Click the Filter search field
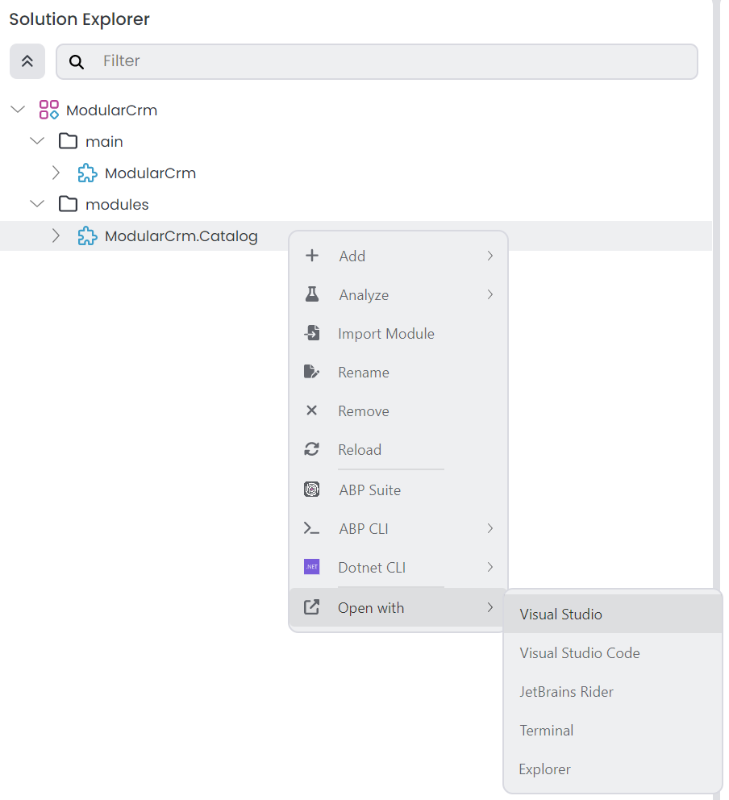729x800 pixels. (x=387, y=61)
